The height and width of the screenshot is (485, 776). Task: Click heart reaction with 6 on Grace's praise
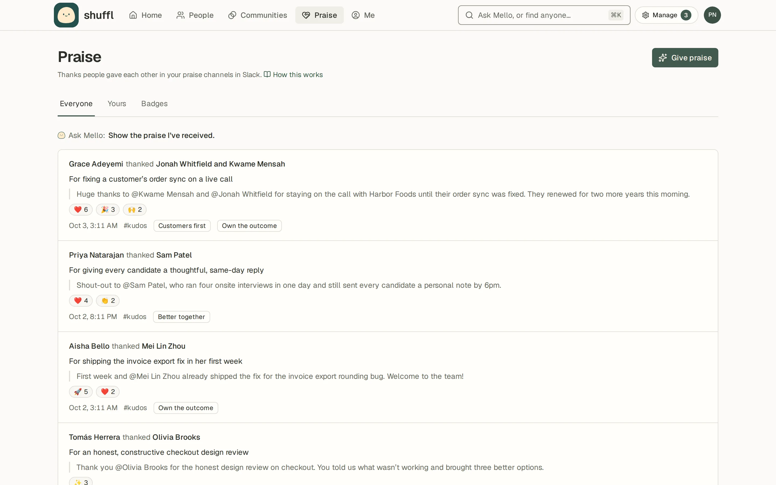pos(81,209)
